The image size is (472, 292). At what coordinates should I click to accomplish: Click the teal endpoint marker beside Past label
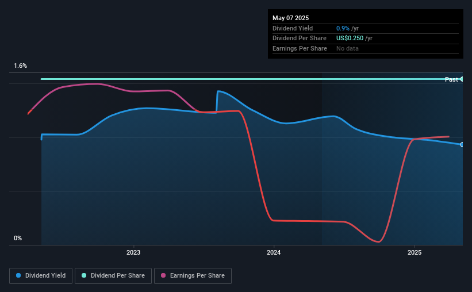(x=462, y=79)
